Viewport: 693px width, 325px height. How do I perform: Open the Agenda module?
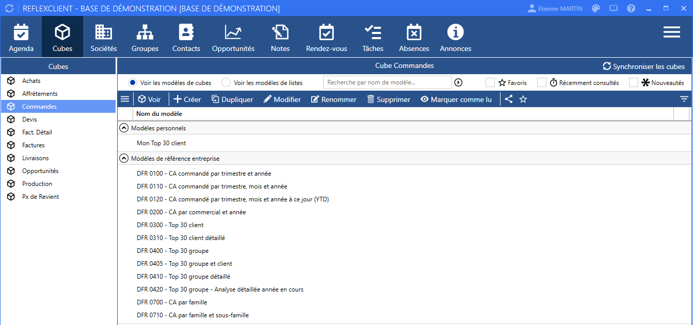[21, 37]
